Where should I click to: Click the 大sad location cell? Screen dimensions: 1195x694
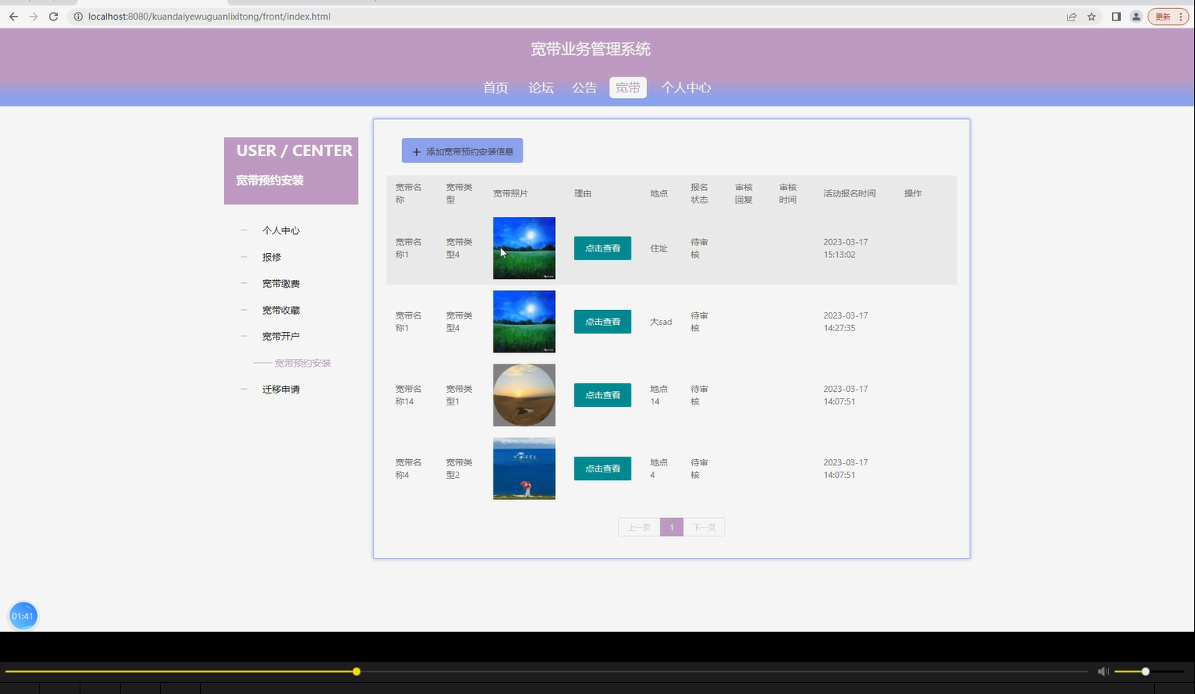pyautogui.click(x=661, y=322)
